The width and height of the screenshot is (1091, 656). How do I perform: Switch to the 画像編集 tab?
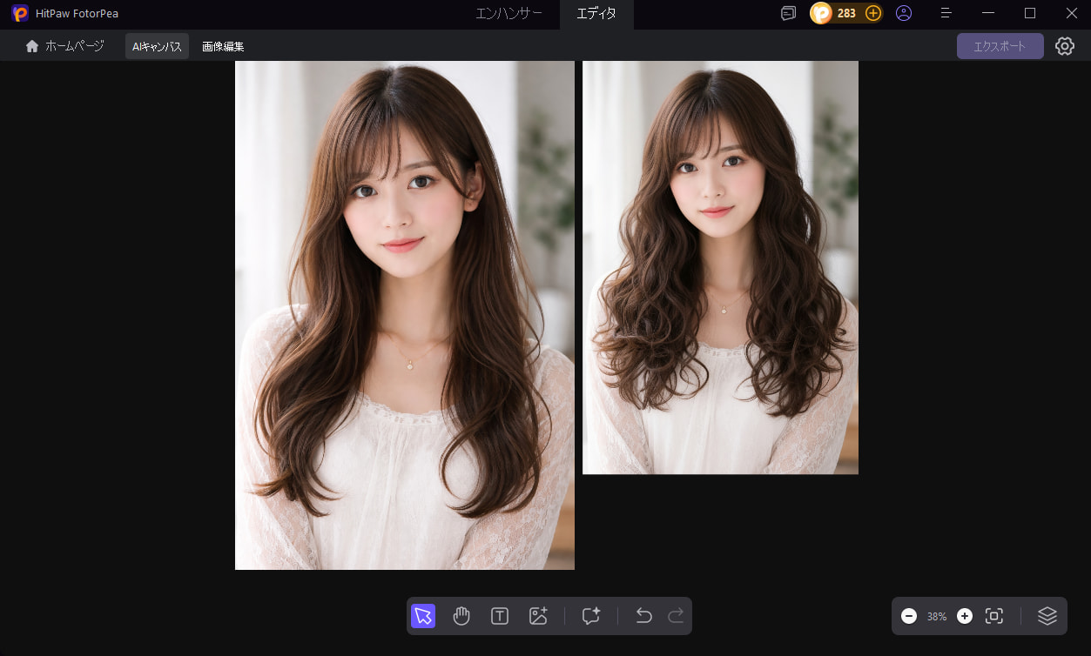pyautogui.click(x=223, y=46)
